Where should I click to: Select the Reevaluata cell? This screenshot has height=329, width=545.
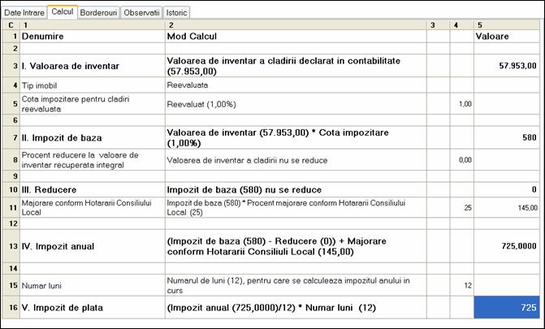(x=295, y=85)
